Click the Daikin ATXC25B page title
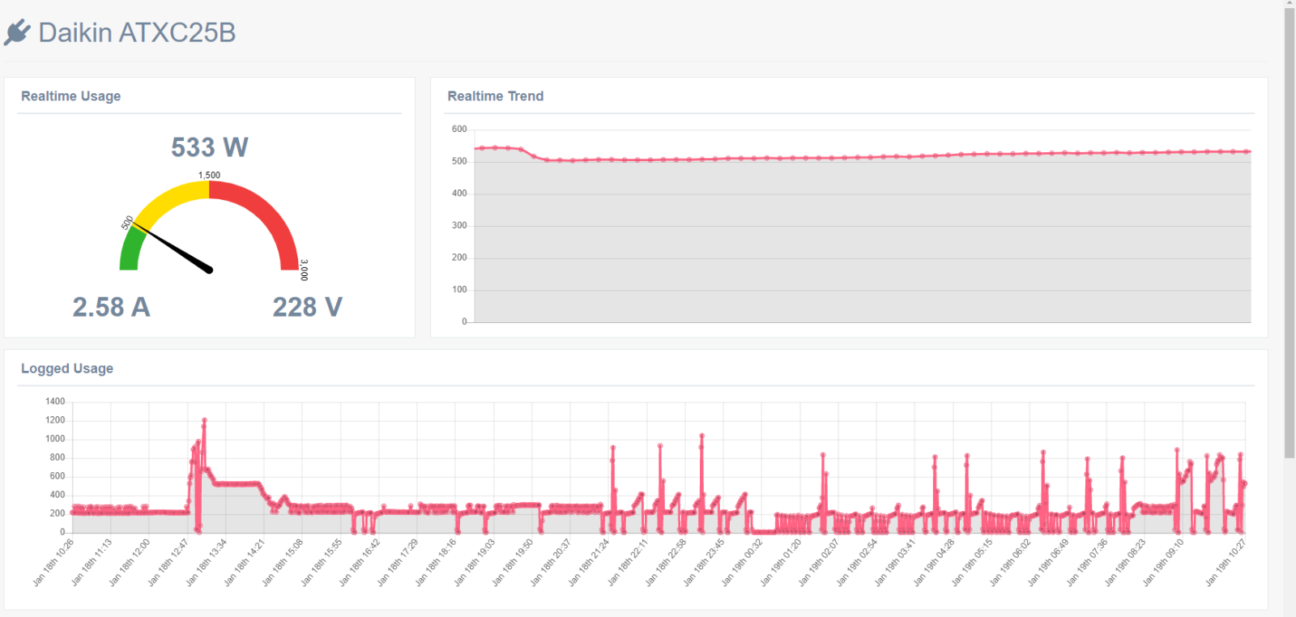The width and height of the screenshot is (1296, 617). tap(137, 32)
